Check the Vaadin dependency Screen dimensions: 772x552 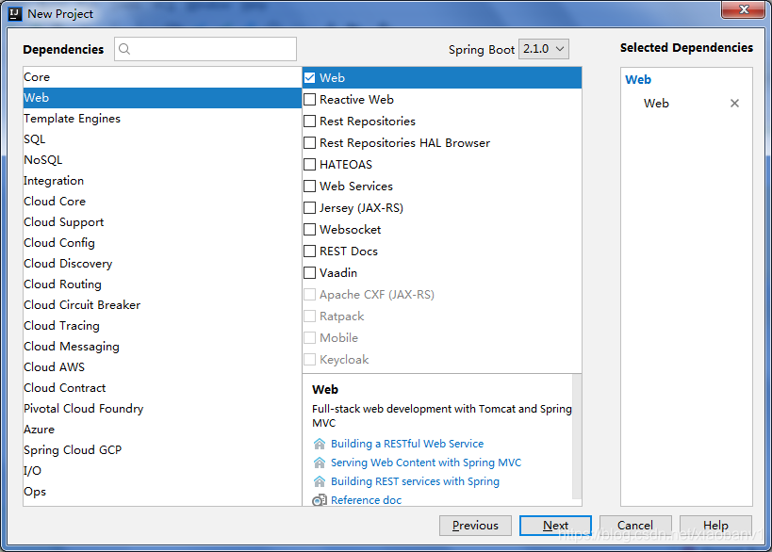coord(310,272)
